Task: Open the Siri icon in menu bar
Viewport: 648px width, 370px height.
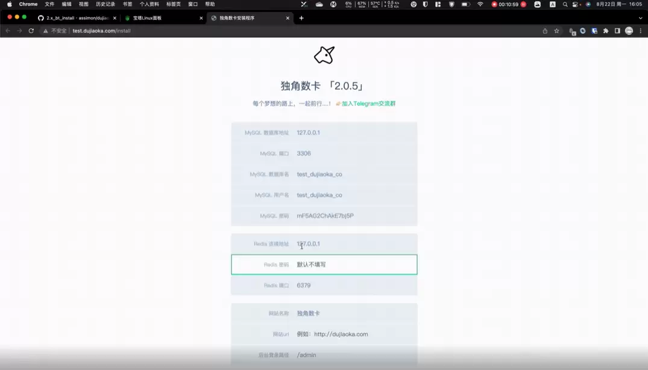Action: point(588,4)
